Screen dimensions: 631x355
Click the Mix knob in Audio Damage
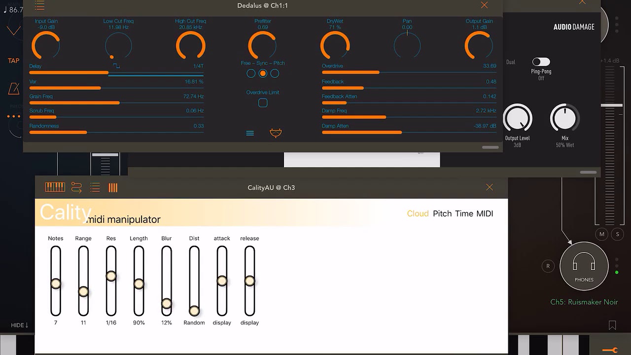[x=564, y=118]
